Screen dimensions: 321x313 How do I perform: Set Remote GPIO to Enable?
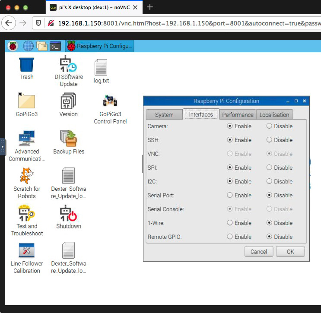coord(230,237)
